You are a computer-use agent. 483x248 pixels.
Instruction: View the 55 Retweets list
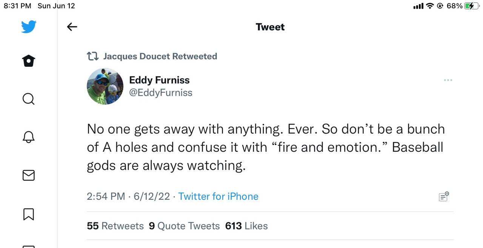coord(115,226)
